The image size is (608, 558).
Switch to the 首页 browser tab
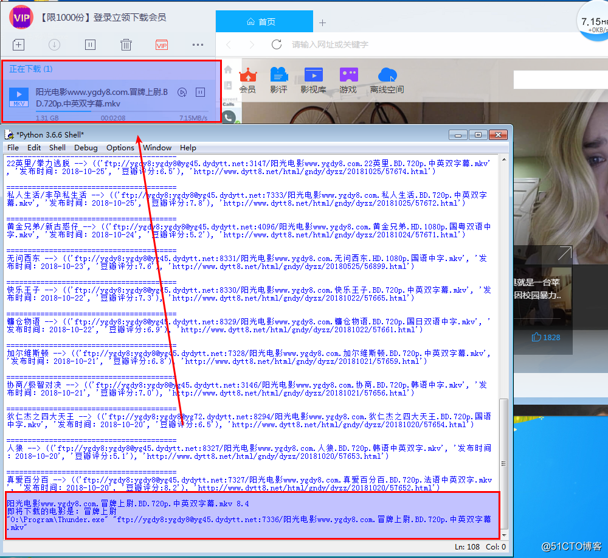tap(264, 21)
